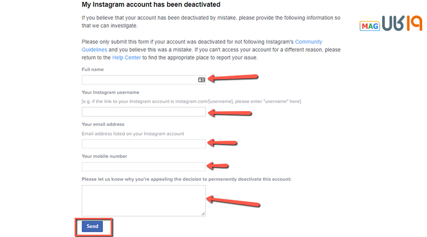The height and width of the screenshot is (237, 427).
Task: Click the autofill contact card icon in Full name field
Action: 202,80
